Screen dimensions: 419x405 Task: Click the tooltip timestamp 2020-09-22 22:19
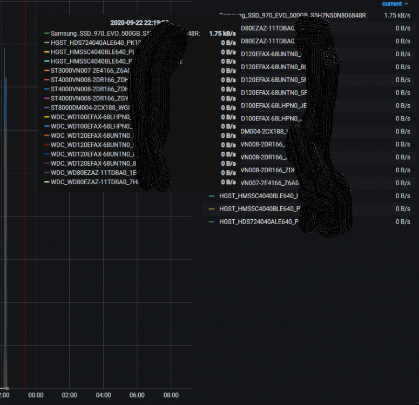click(139, 23)
